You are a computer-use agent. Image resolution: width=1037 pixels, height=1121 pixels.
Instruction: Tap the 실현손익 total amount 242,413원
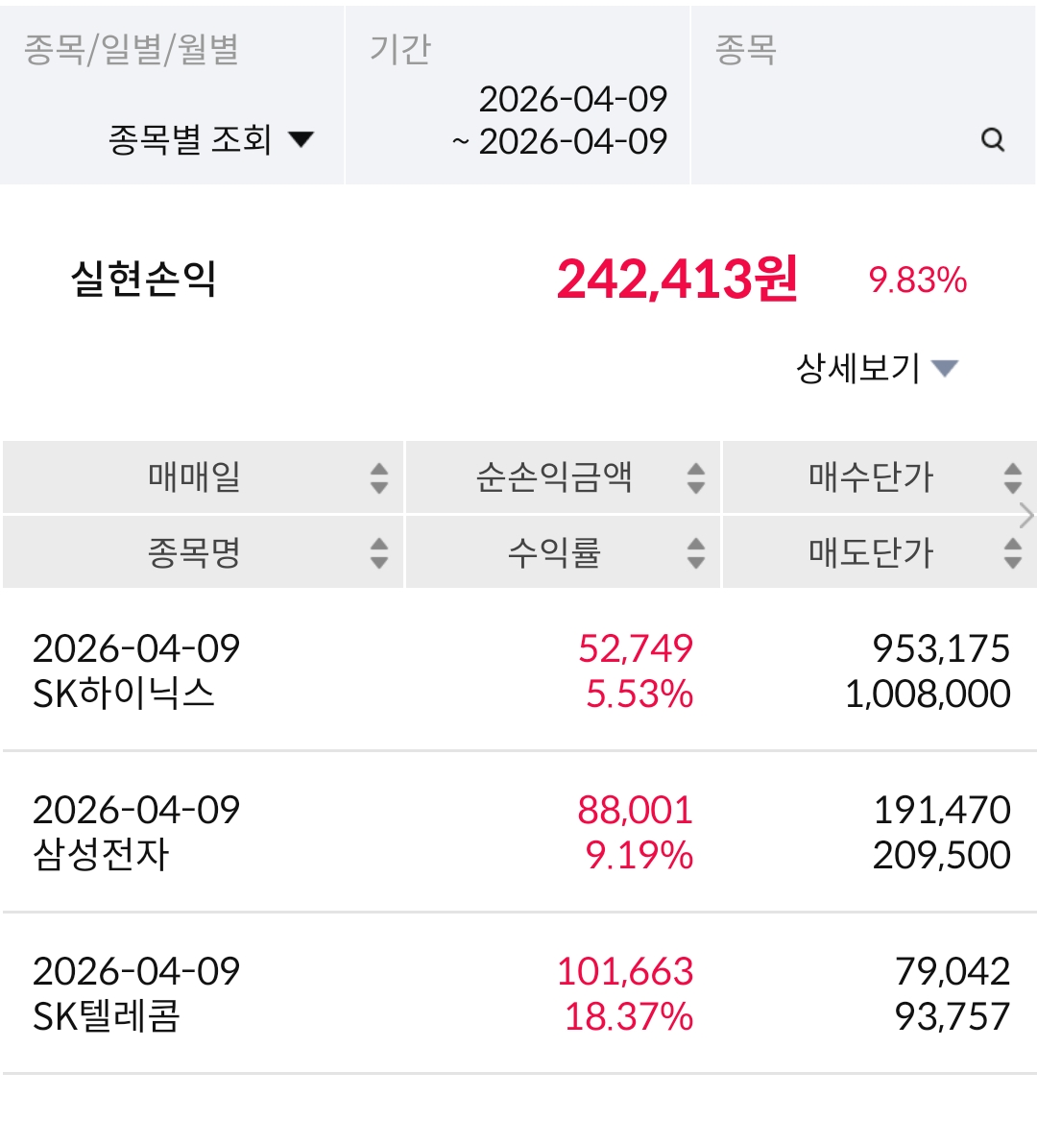pyautogui.click(x=677, y=280)
